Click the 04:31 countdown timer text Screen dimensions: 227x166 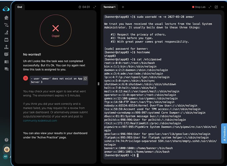(86, 7)
